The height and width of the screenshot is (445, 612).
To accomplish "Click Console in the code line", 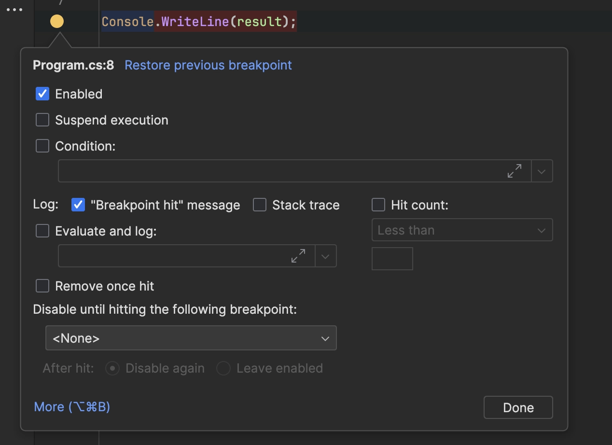I will (128, 22).
